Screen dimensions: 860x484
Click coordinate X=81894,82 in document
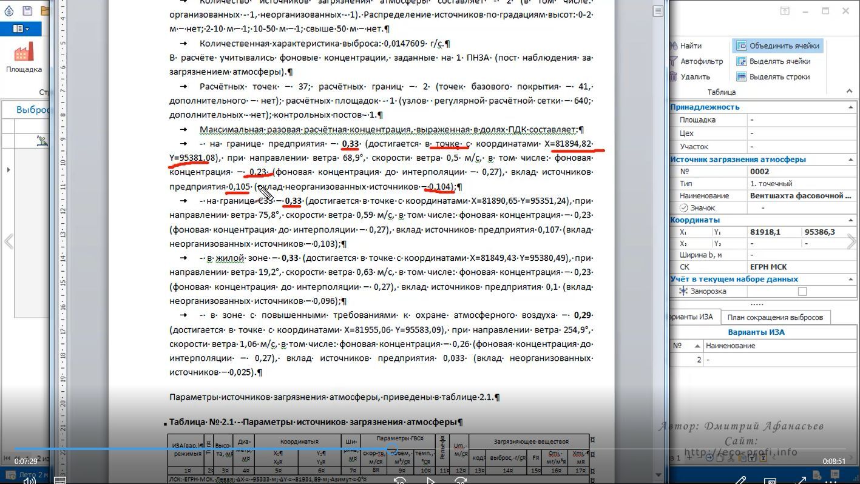point(569,144)
